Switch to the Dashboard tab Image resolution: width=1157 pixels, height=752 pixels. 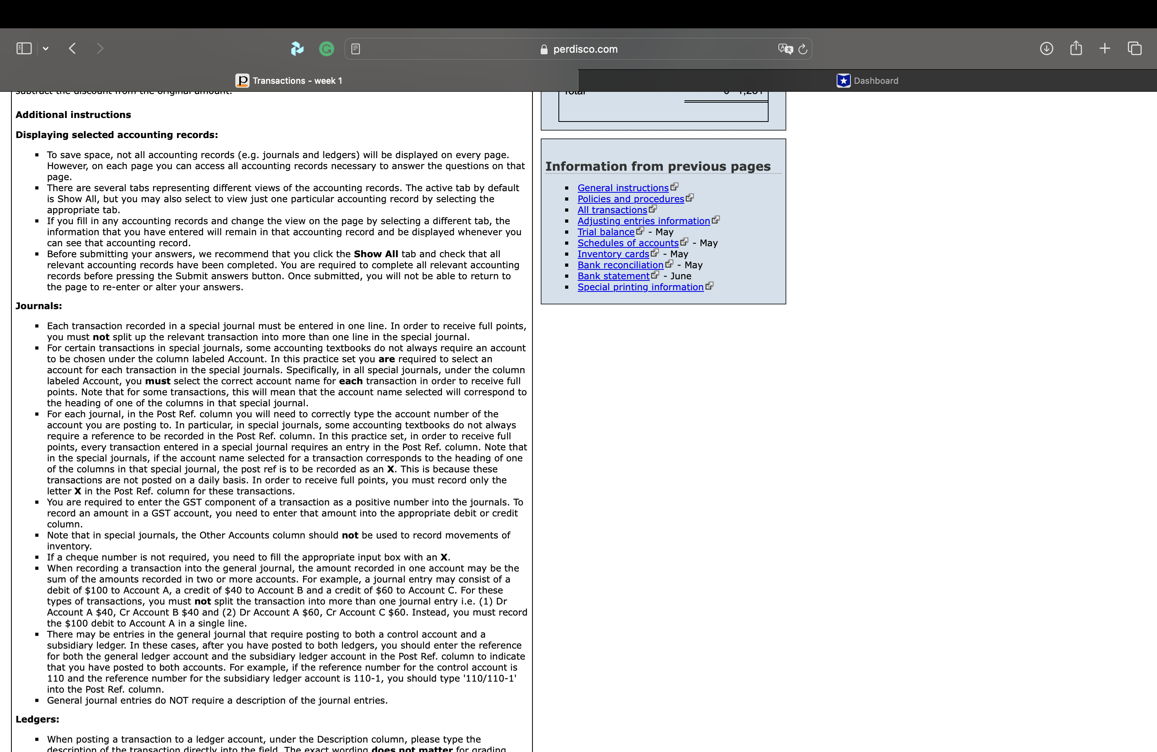point(867,81)
